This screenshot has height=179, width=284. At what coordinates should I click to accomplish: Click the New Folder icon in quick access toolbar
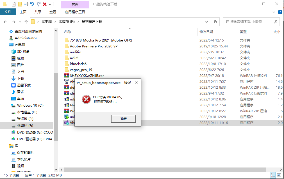20,4
